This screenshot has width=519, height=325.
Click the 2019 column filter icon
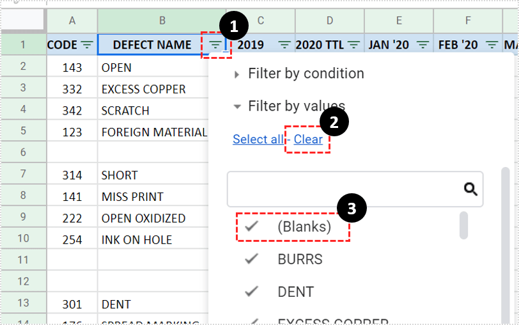[285, 45]
